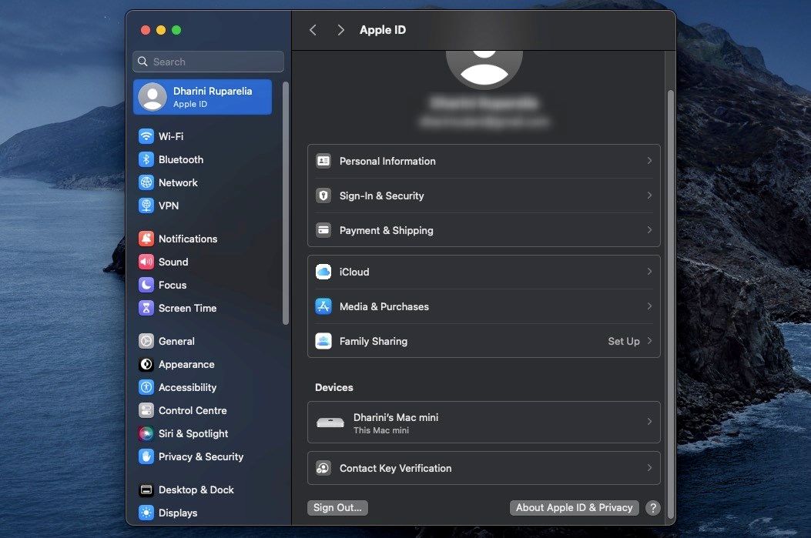The image size is (811, 538).
Task: Click the Sign-In & Security shield icon
Action: click(323, 195)
